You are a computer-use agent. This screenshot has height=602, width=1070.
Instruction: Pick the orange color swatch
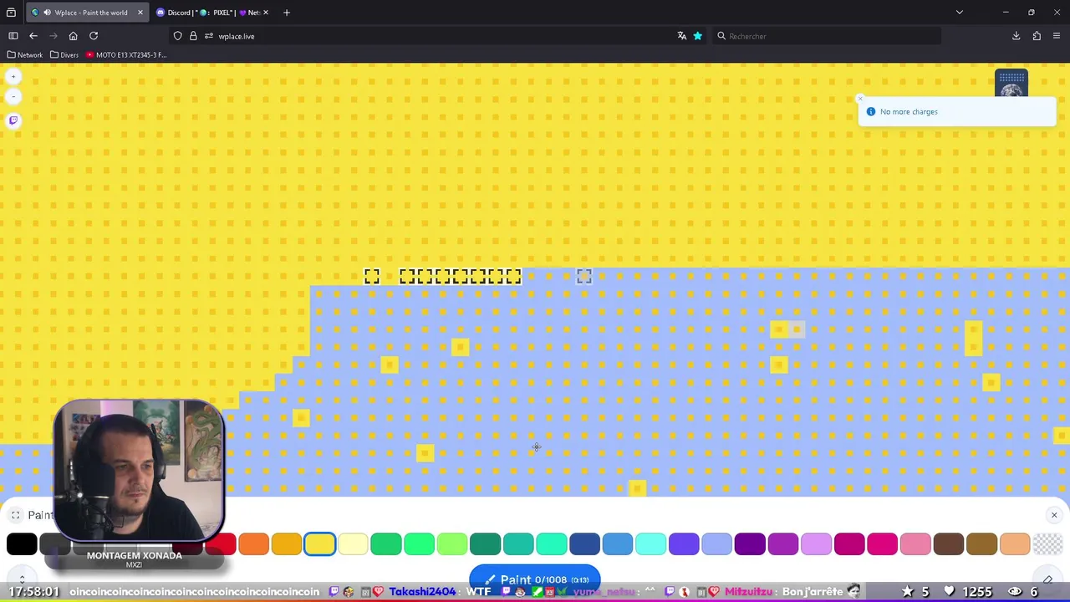tap(253, 544)
